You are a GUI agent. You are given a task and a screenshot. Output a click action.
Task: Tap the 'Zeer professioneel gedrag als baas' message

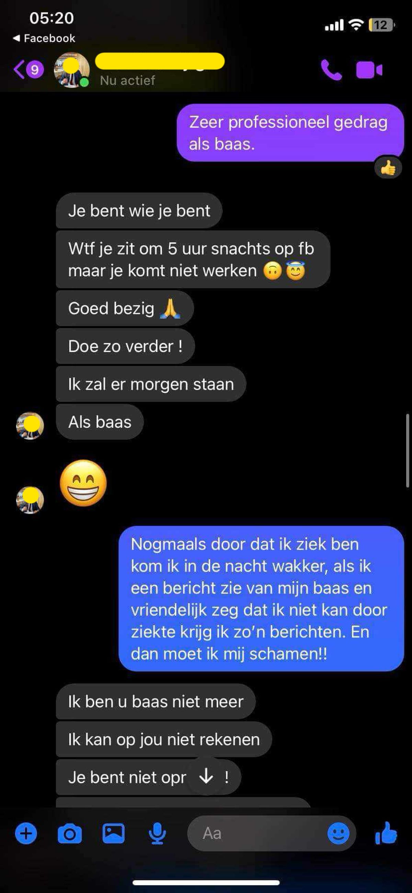point(290,133)
